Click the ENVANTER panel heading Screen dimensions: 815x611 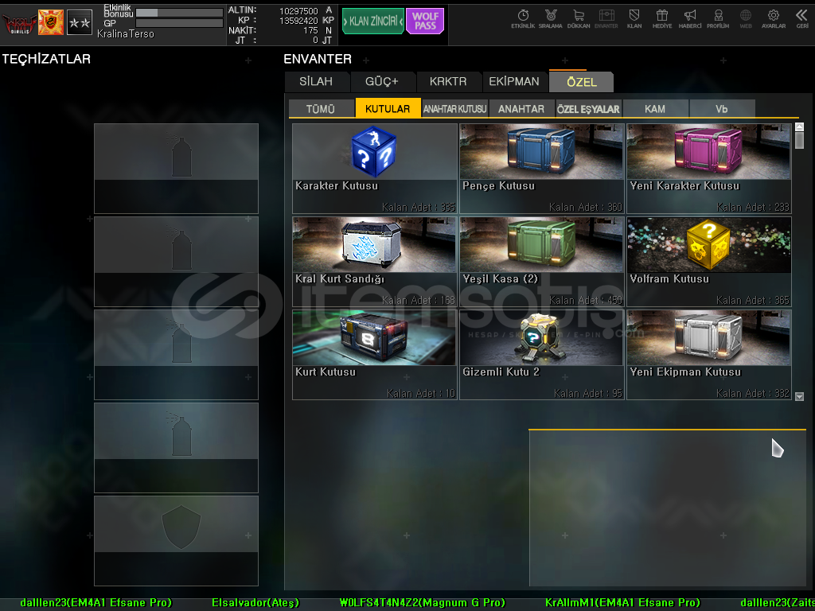pyautogui.click(x=318, y=59)
